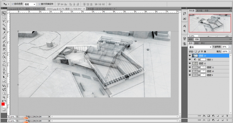Viewport: 233px width, 123px height.
Task: Toggle Quick Mask mode
Action: pyautogui.click(x=4, y=110)
